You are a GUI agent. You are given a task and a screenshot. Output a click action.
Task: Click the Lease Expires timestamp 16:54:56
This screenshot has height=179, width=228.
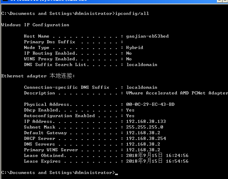177,161
